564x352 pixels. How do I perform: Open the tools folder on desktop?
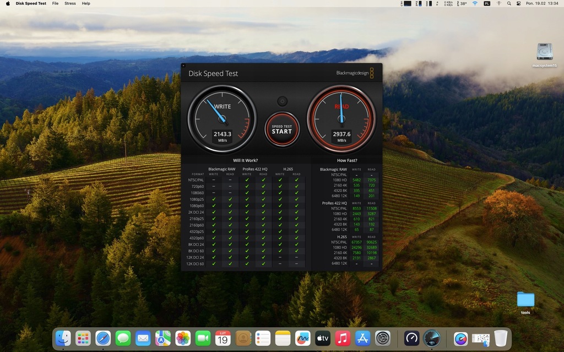pyautogui.click(x=525, y=300)
